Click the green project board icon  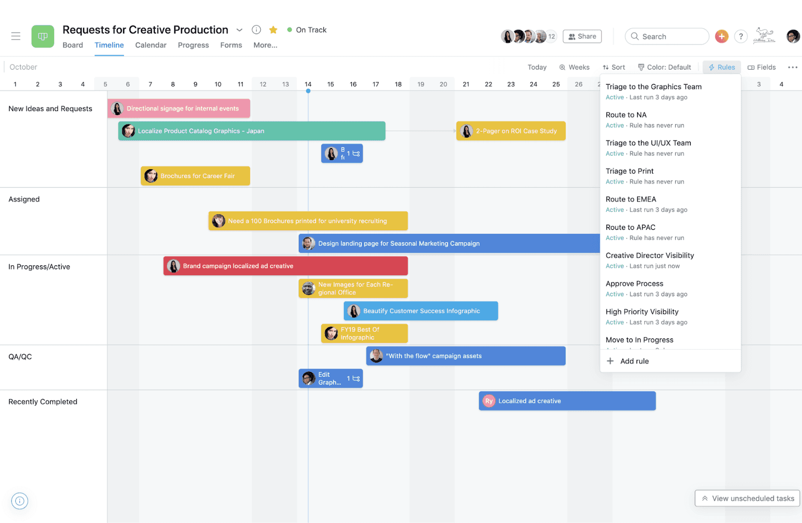(43, 36)
